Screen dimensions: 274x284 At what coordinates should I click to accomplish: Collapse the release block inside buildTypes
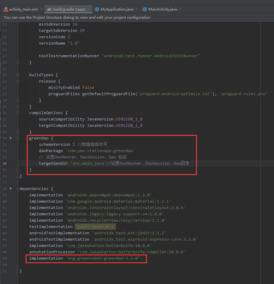17,81
